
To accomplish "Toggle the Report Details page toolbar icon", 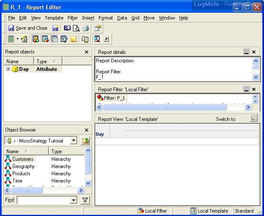I will coord(55,39).
